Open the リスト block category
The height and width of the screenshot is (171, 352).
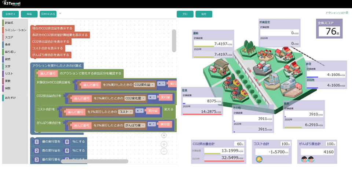point(9,73)
